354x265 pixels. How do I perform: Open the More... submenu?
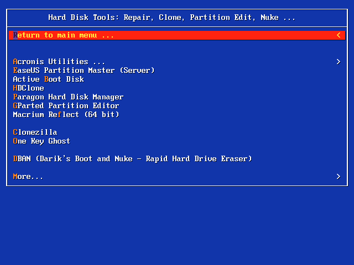click(x=28, y=177)
